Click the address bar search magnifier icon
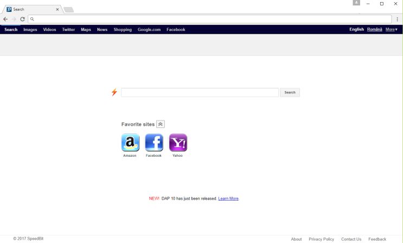Screen dimensions: 403x243 coord(32,19)
